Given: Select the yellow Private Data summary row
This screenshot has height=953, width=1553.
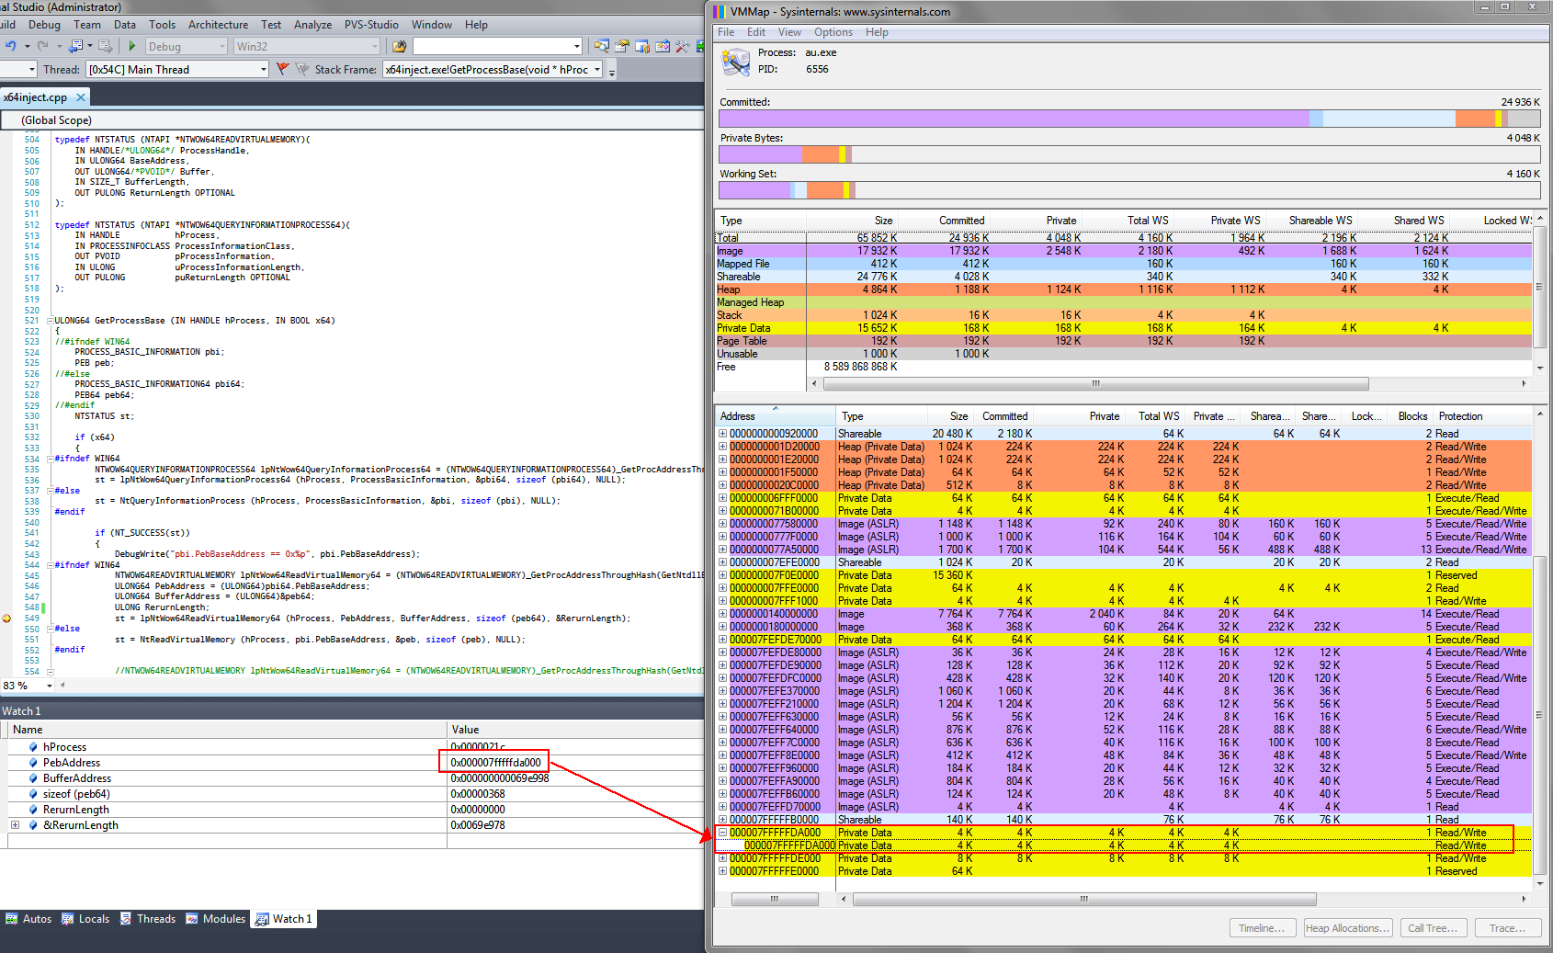Looking at the screenshot, I should click(x=1124, y=328).
